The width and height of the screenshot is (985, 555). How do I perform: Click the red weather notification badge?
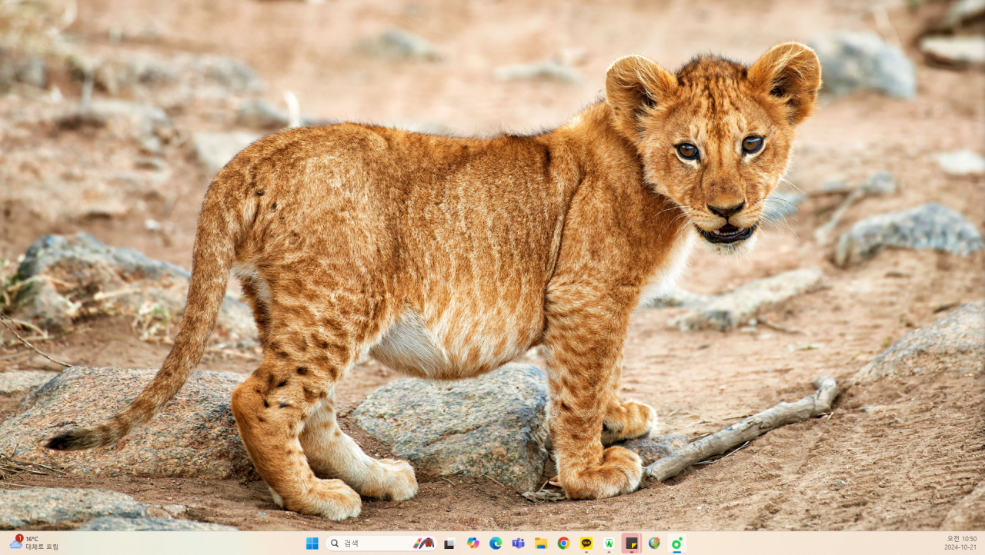click(x=19, y=538)
